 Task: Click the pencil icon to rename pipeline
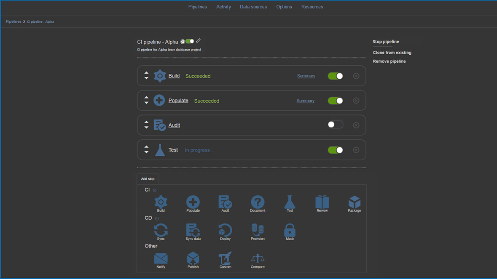click(x=199, y=41)
